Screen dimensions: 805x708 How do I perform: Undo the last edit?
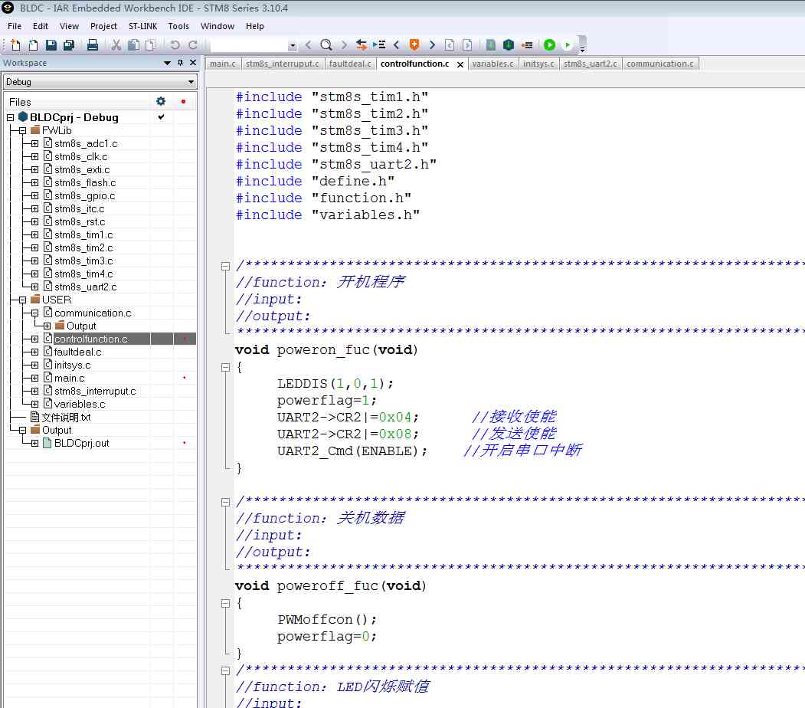click(x=175, y=45)
